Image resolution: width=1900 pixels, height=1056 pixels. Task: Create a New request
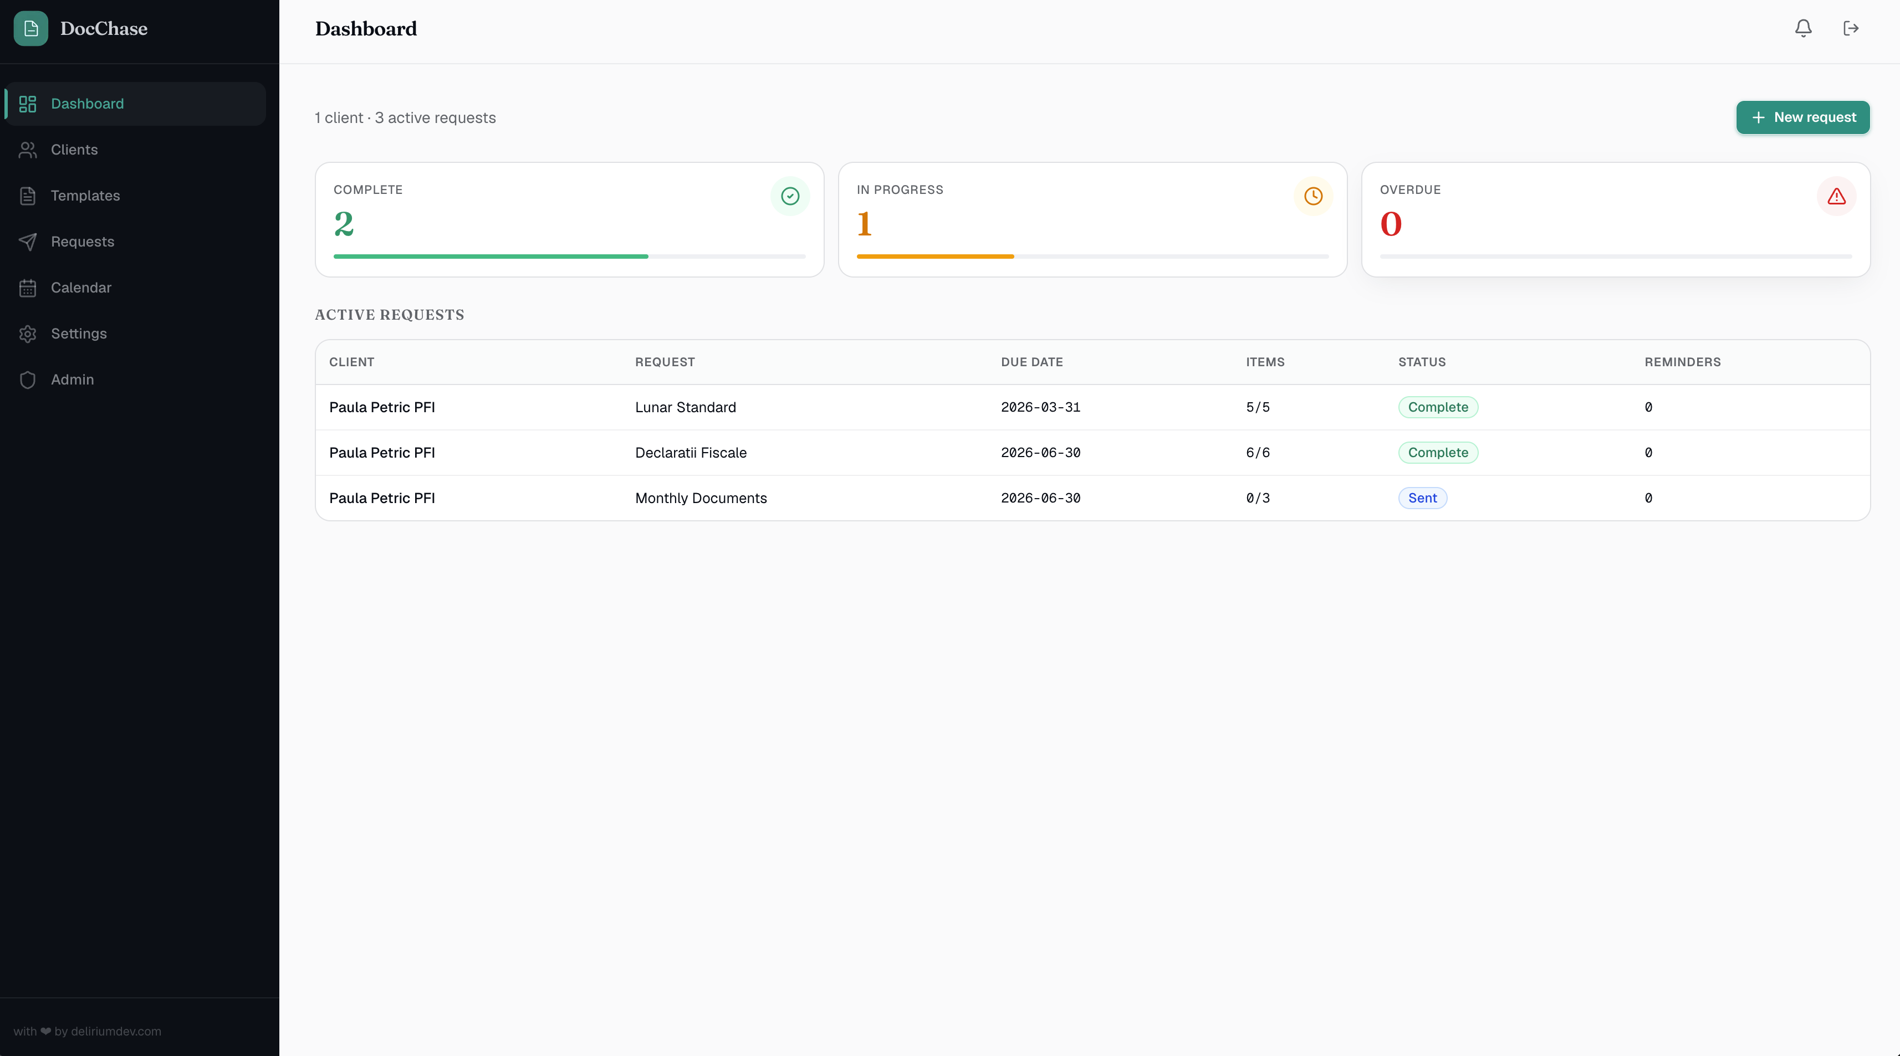1802,117
